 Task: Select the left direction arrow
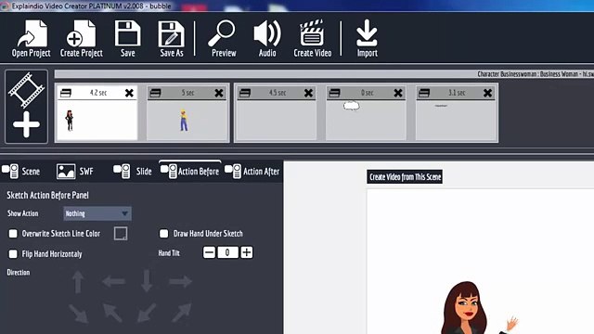(x=113, y=281)
